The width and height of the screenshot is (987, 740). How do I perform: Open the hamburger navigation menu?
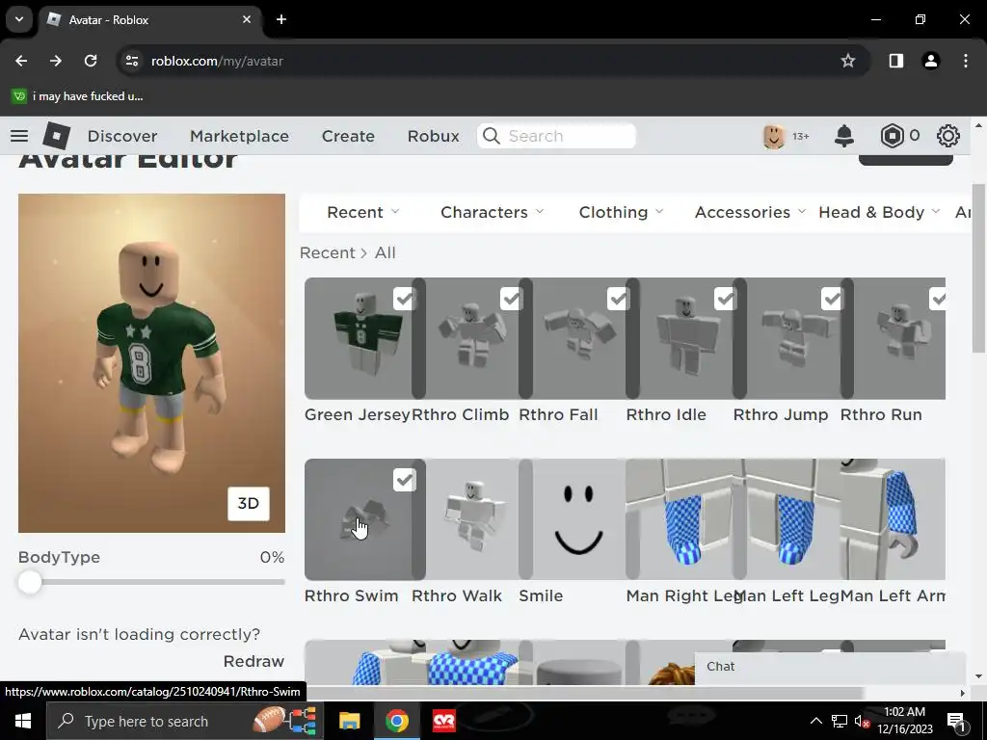tap(19, 136)
